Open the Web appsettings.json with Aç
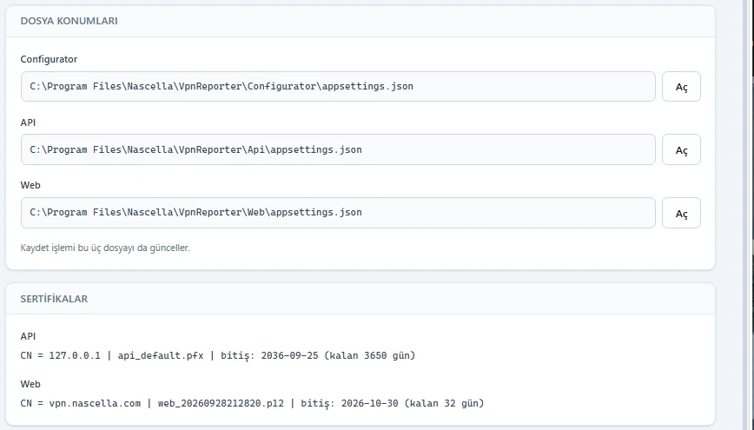Viewport: 754px width, 430px height. (681, 213)
